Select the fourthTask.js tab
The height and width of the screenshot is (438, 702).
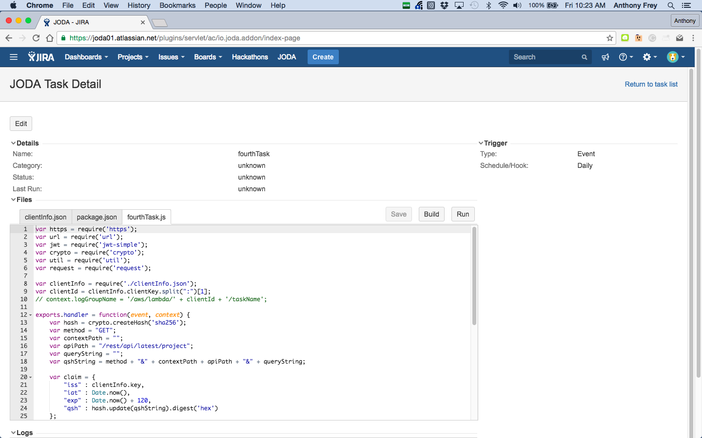coord(146,217)
